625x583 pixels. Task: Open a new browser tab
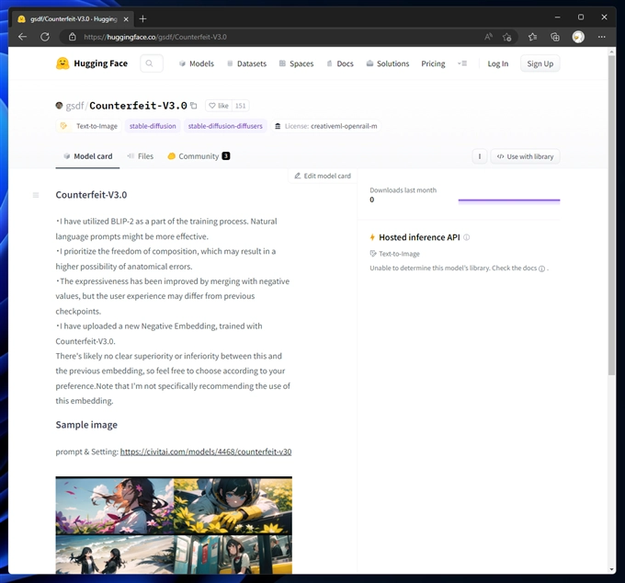point(143,18)
